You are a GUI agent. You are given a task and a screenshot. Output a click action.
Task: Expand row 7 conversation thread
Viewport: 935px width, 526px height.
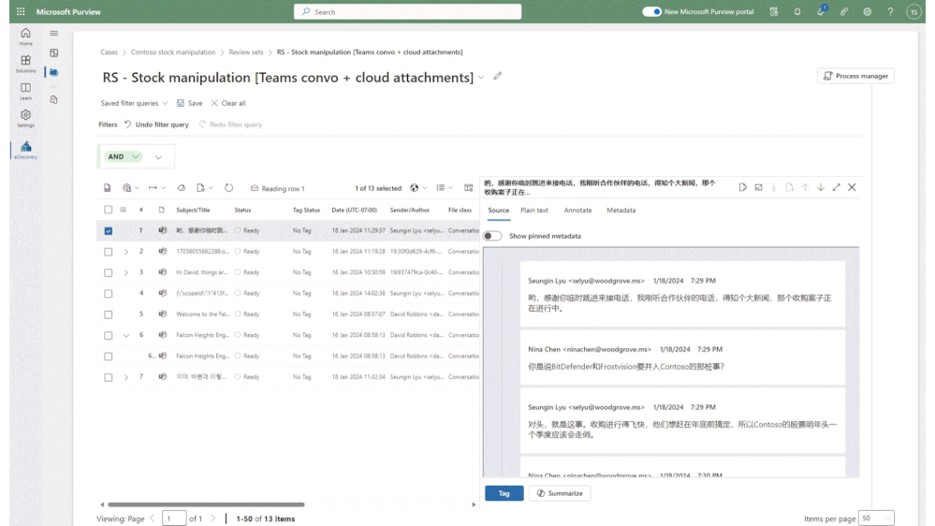pyautogui.click(x=125, y=377)
